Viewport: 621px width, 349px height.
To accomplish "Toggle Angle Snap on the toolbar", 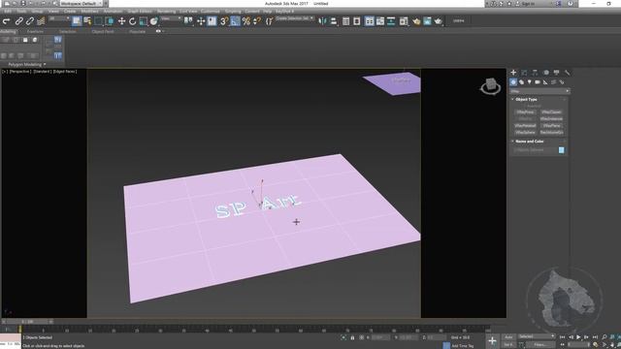I will 235,21.
